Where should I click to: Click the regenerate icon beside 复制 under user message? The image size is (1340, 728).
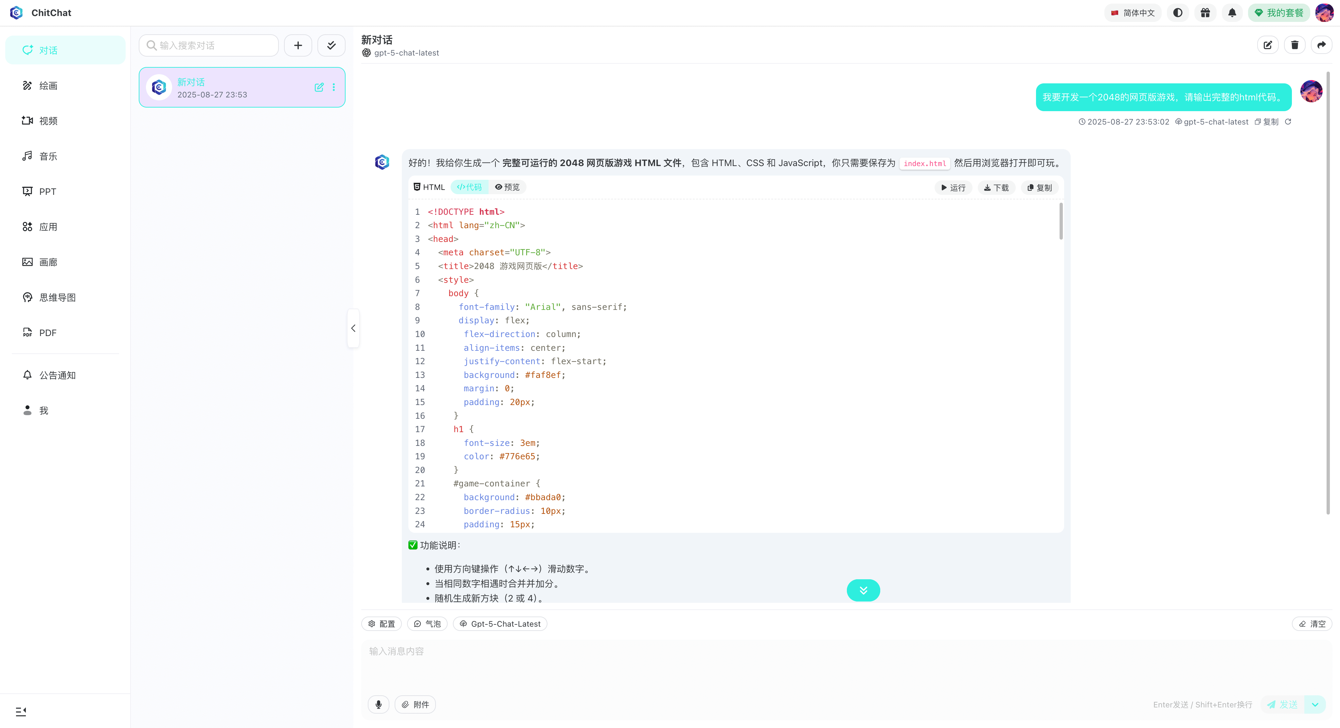(x=1288, y=122)
